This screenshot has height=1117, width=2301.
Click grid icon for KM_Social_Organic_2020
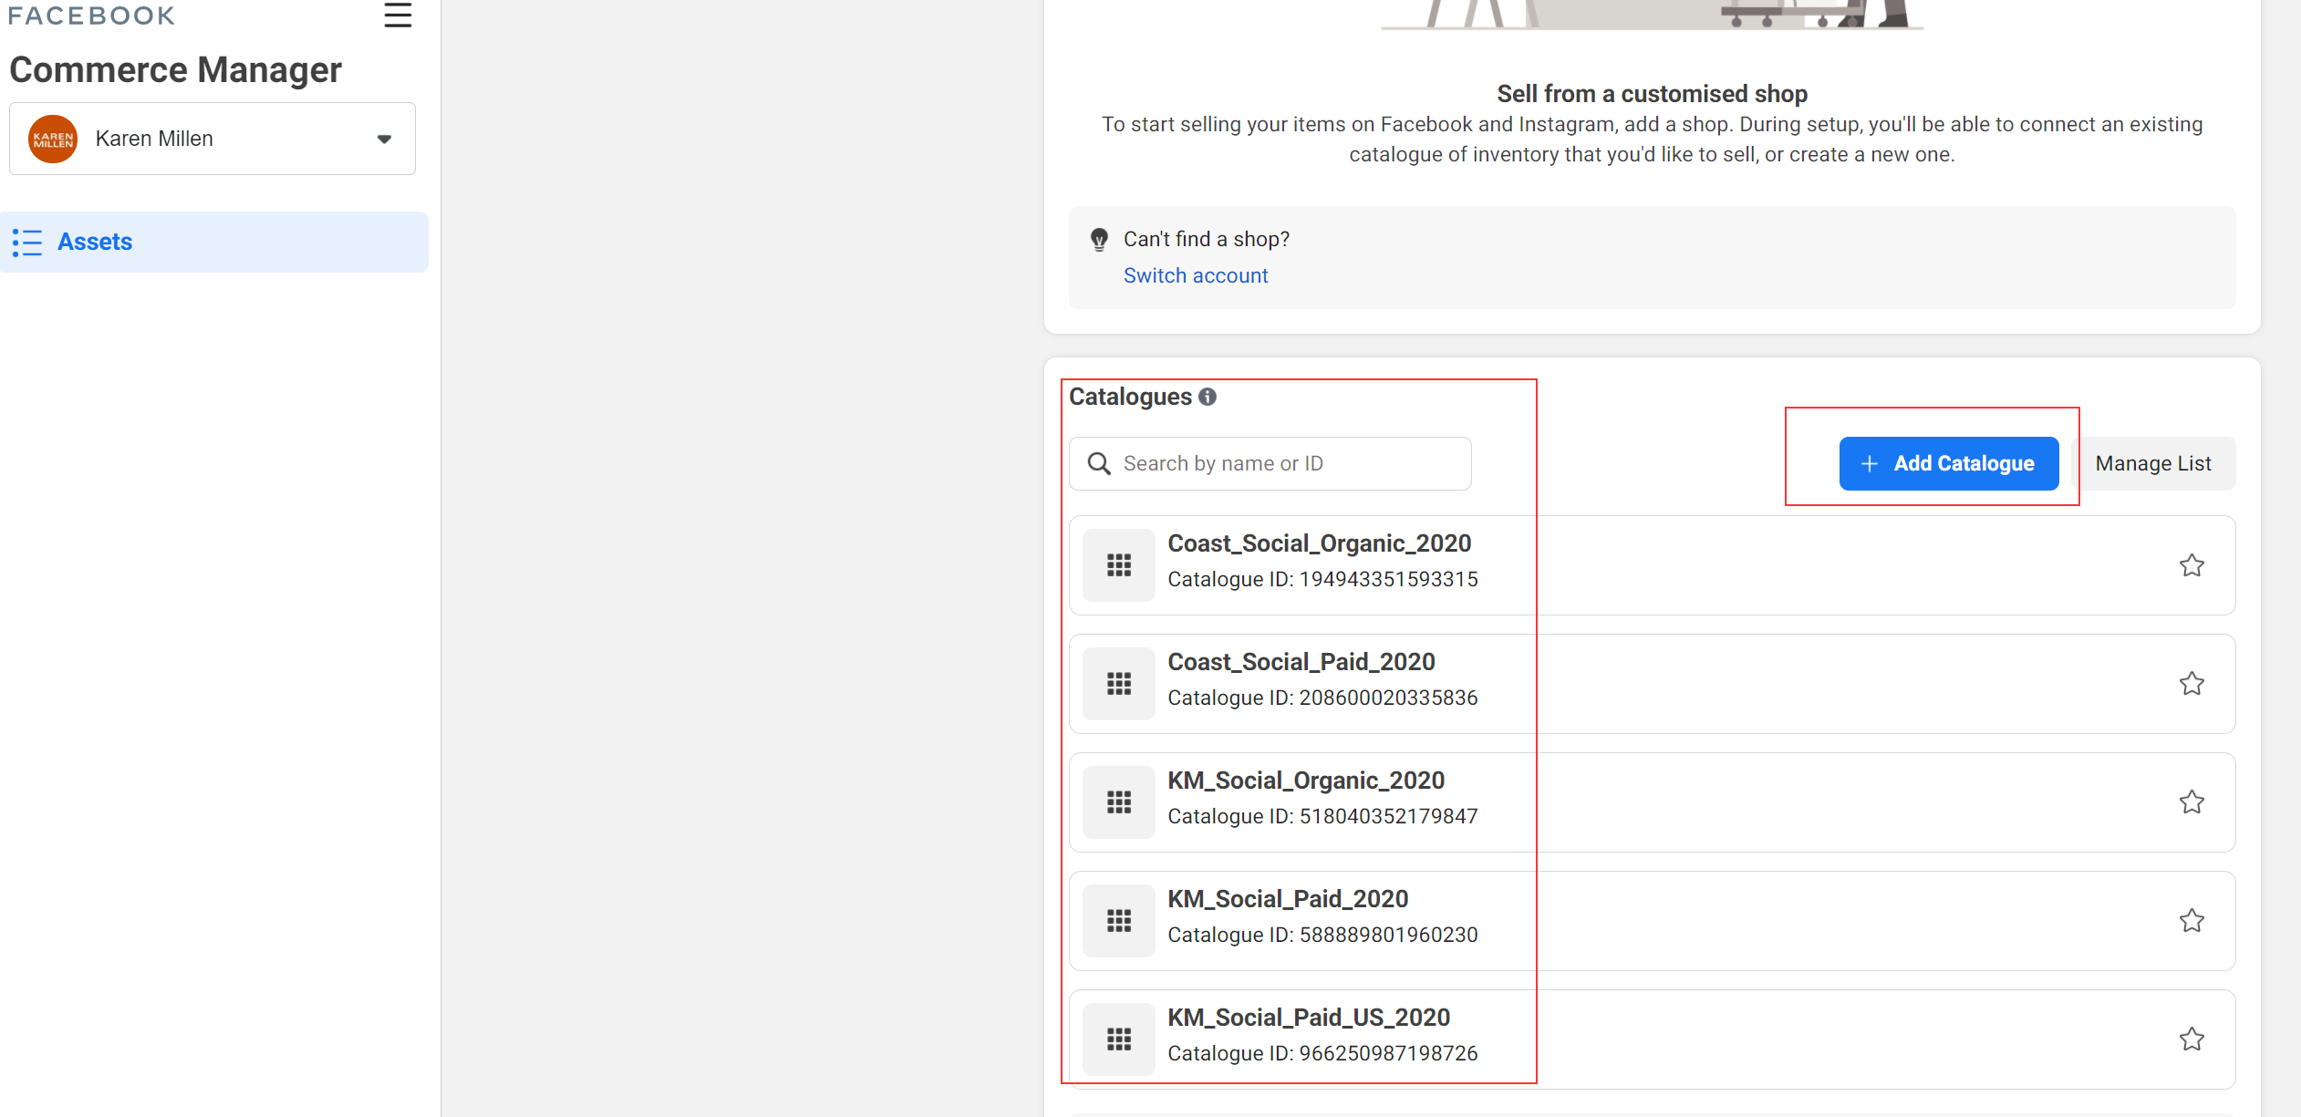click(x=1119, y=802)
